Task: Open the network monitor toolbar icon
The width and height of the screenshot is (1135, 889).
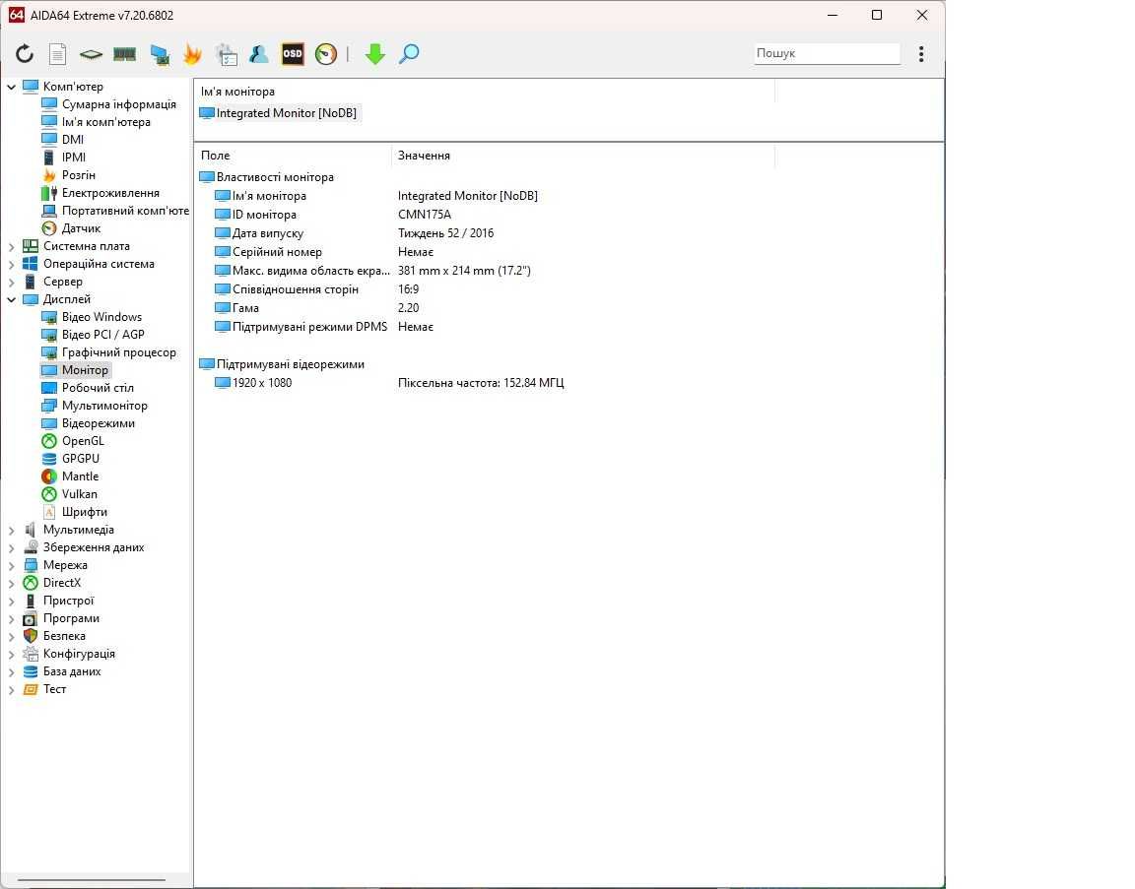Action: click(160, 53)
